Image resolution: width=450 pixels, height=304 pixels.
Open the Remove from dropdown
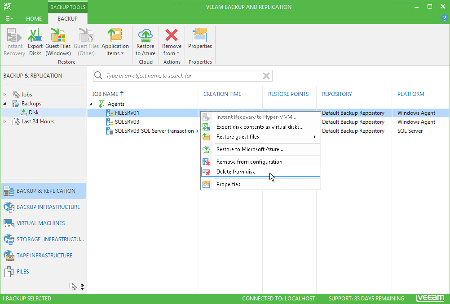click(172, 42)
